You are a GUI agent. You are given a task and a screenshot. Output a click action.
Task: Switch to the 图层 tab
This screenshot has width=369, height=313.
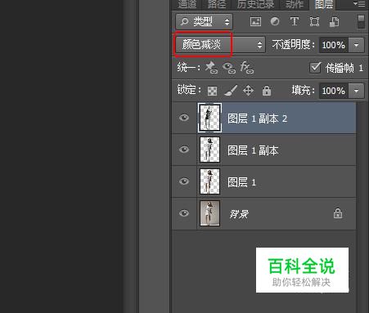coord(324,4)
